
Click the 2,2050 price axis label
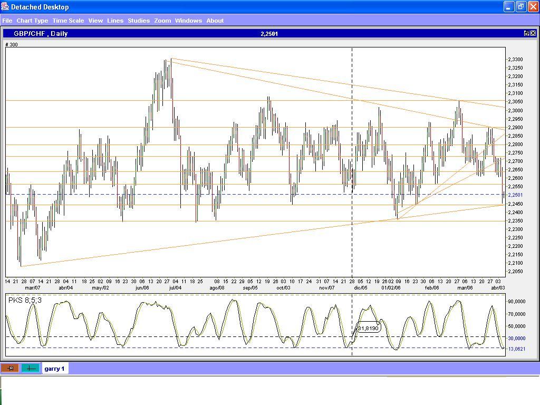point(515,272)
